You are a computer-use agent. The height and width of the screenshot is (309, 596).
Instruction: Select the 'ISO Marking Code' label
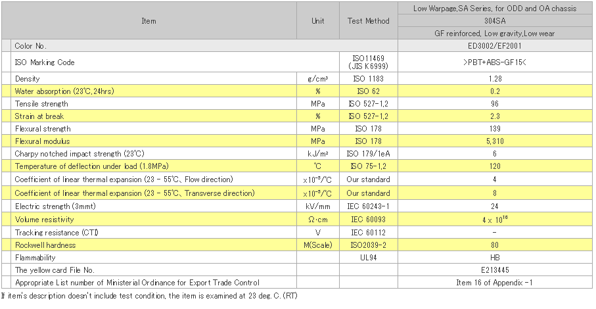pyautogui.click(x=45, y=62)
